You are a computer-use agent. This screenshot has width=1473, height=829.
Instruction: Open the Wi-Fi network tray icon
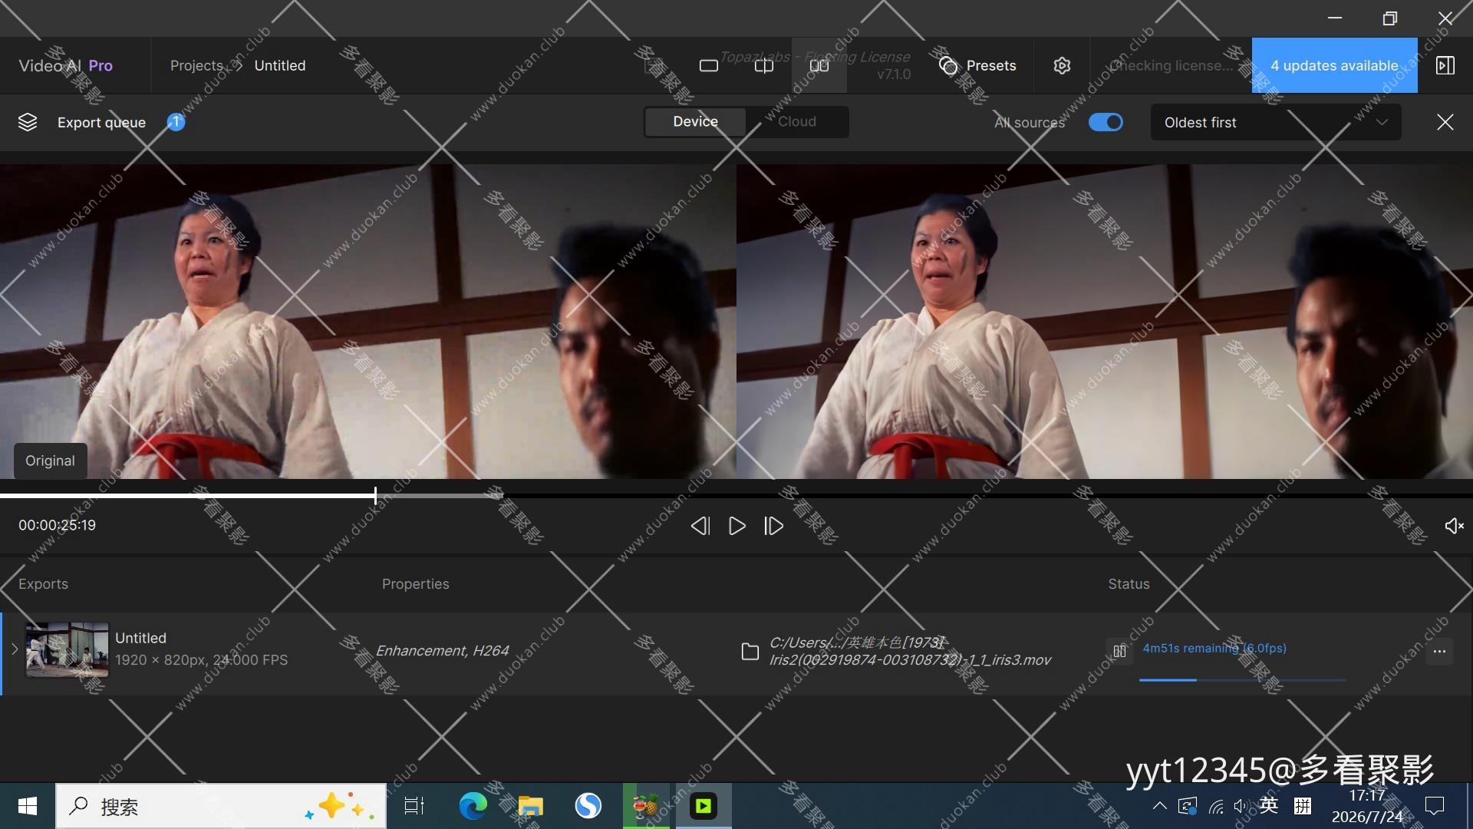1216,806
